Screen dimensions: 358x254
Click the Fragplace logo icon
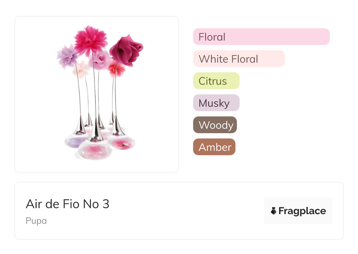point(274,211)
